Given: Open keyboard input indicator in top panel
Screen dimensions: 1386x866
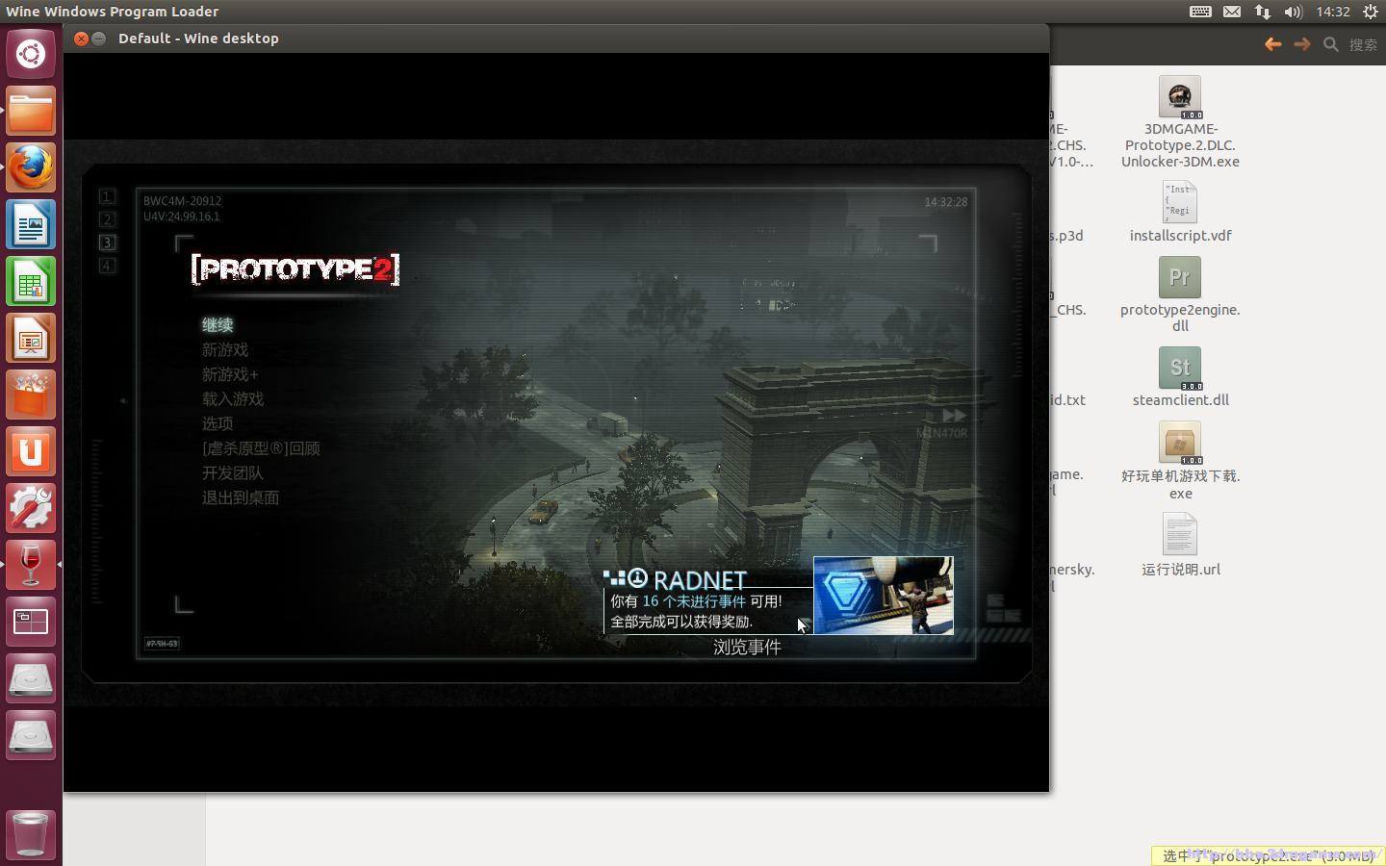Looking at the screenshot, I should [x=1200, y=12].
